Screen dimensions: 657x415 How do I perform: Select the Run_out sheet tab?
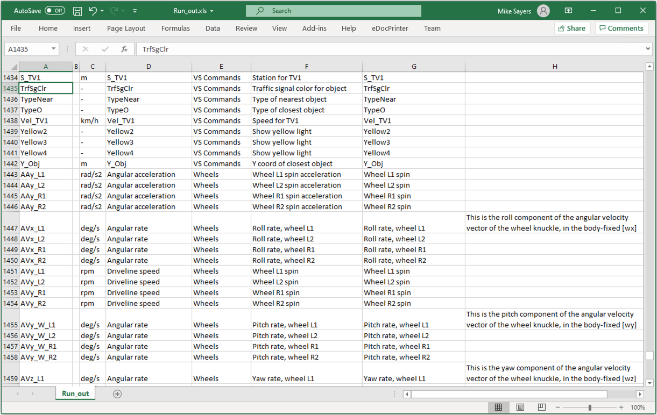(75, 393)
